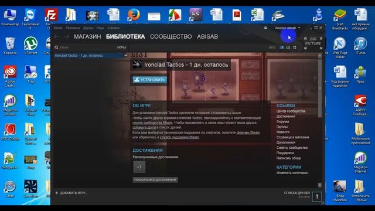This screenshot has height=211, width=375.
Task: Open Big Picture mode
Action: pos(313,43)
